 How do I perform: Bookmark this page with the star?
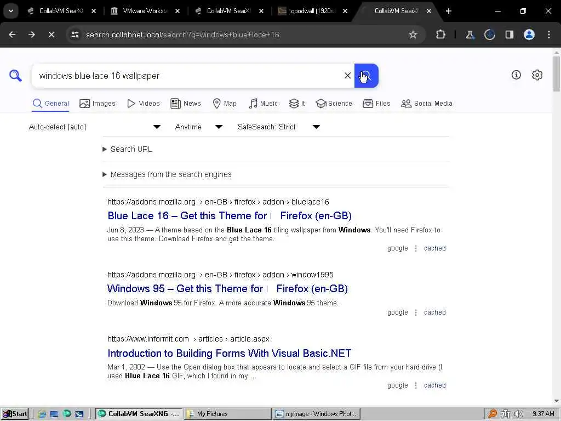(413, 35)
